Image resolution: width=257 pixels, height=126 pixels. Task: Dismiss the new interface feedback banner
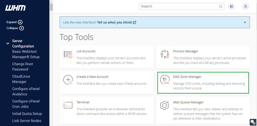click(245, 22)
